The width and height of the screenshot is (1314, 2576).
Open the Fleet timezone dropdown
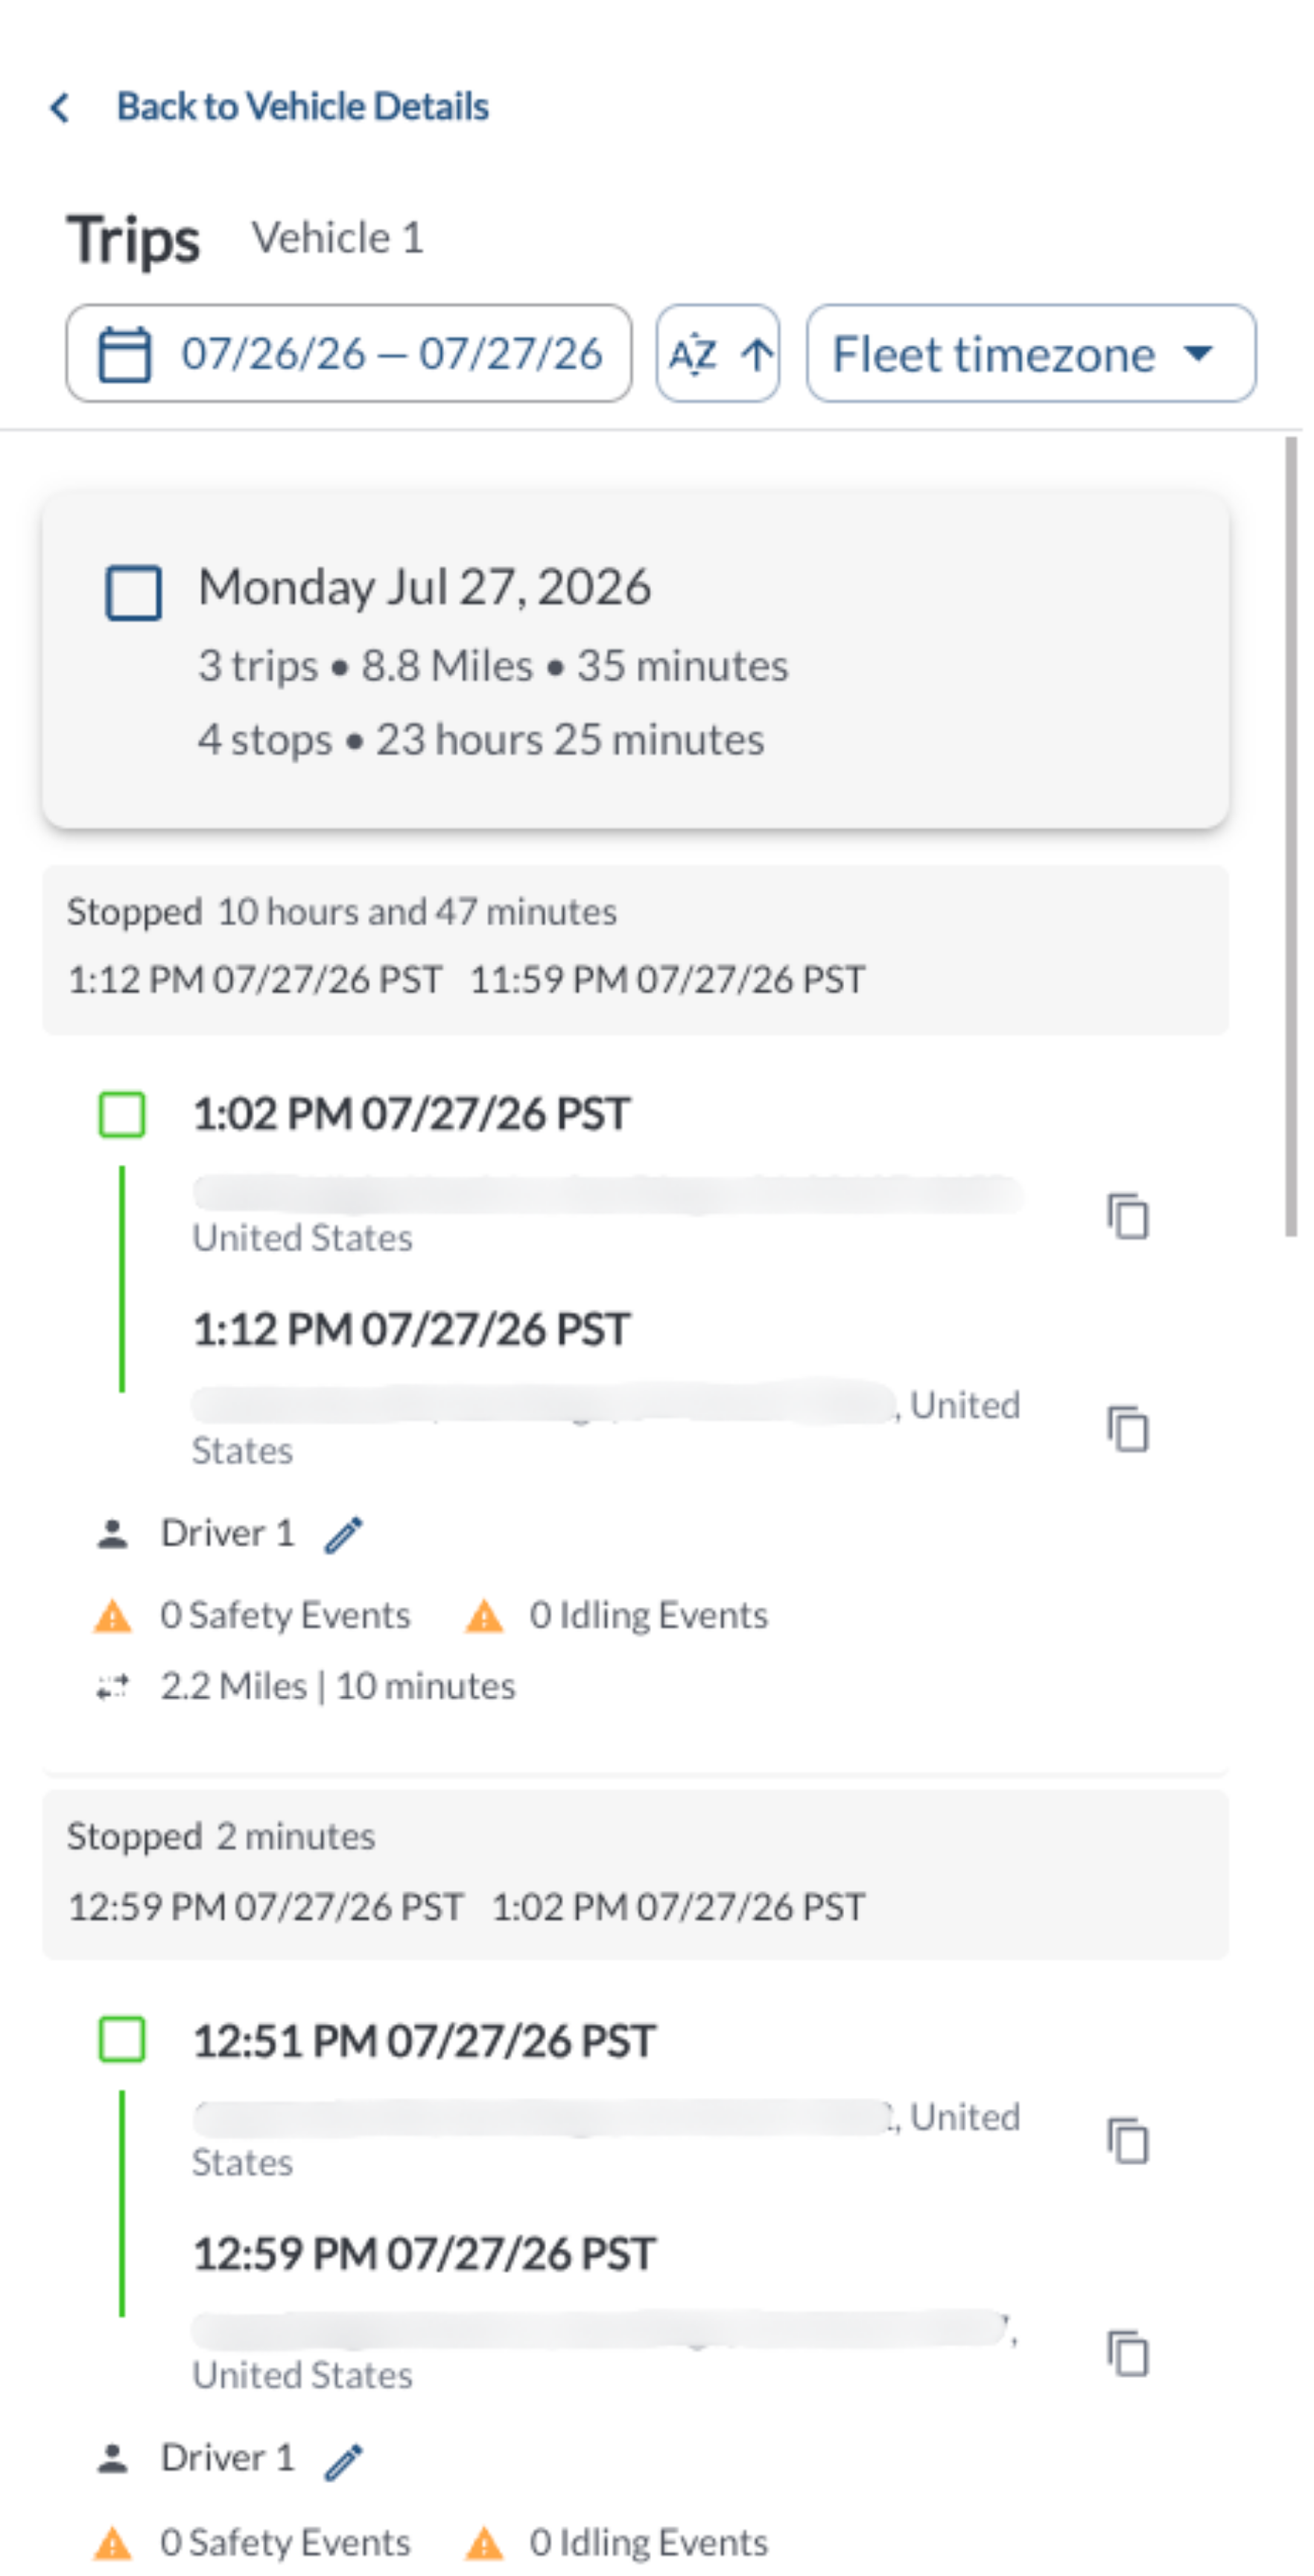coord(1031,354)
